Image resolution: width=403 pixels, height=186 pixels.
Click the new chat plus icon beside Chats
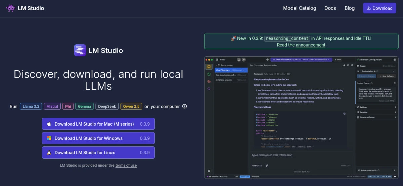click(x=244, y=59)
